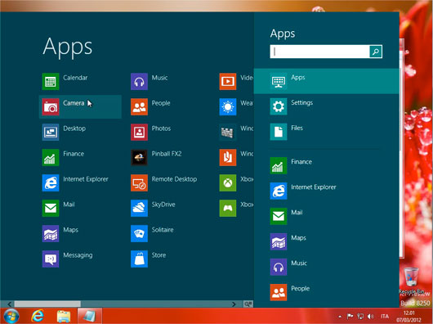Launch the Pinball FX2 icon
Screen dimensions: 433x324
(139, 158)
